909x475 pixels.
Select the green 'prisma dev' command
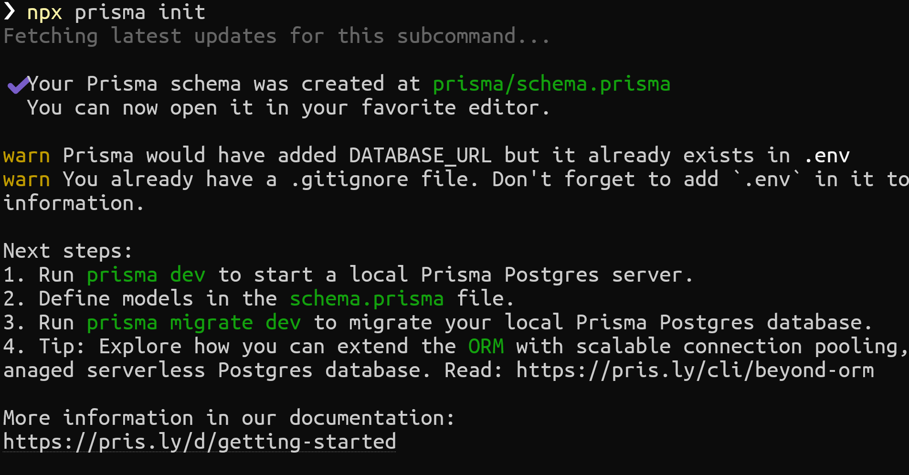tap(146, 275)
